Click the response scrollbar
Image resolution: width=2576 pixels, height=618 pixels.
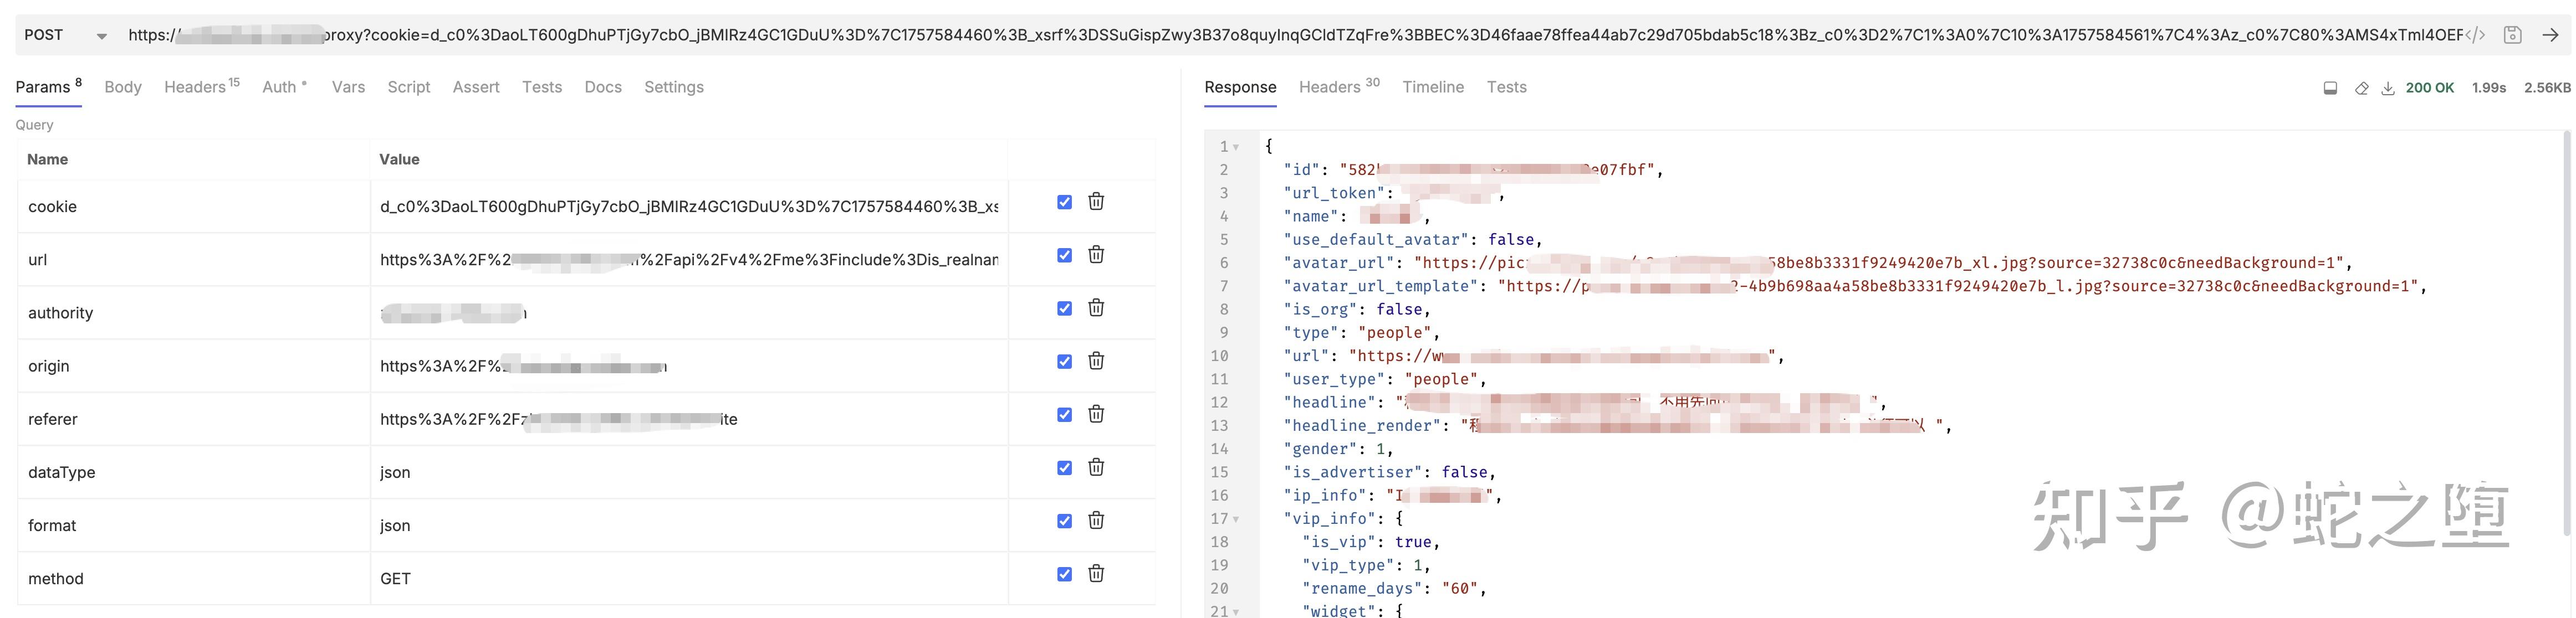click(x=2568, y=334)
